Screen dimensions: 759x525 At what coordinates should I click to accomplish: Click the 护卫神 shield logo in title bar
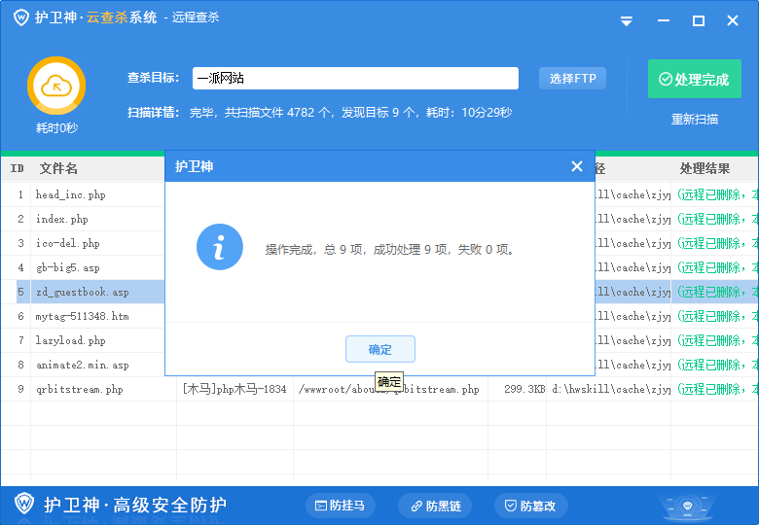pos(19,17)
